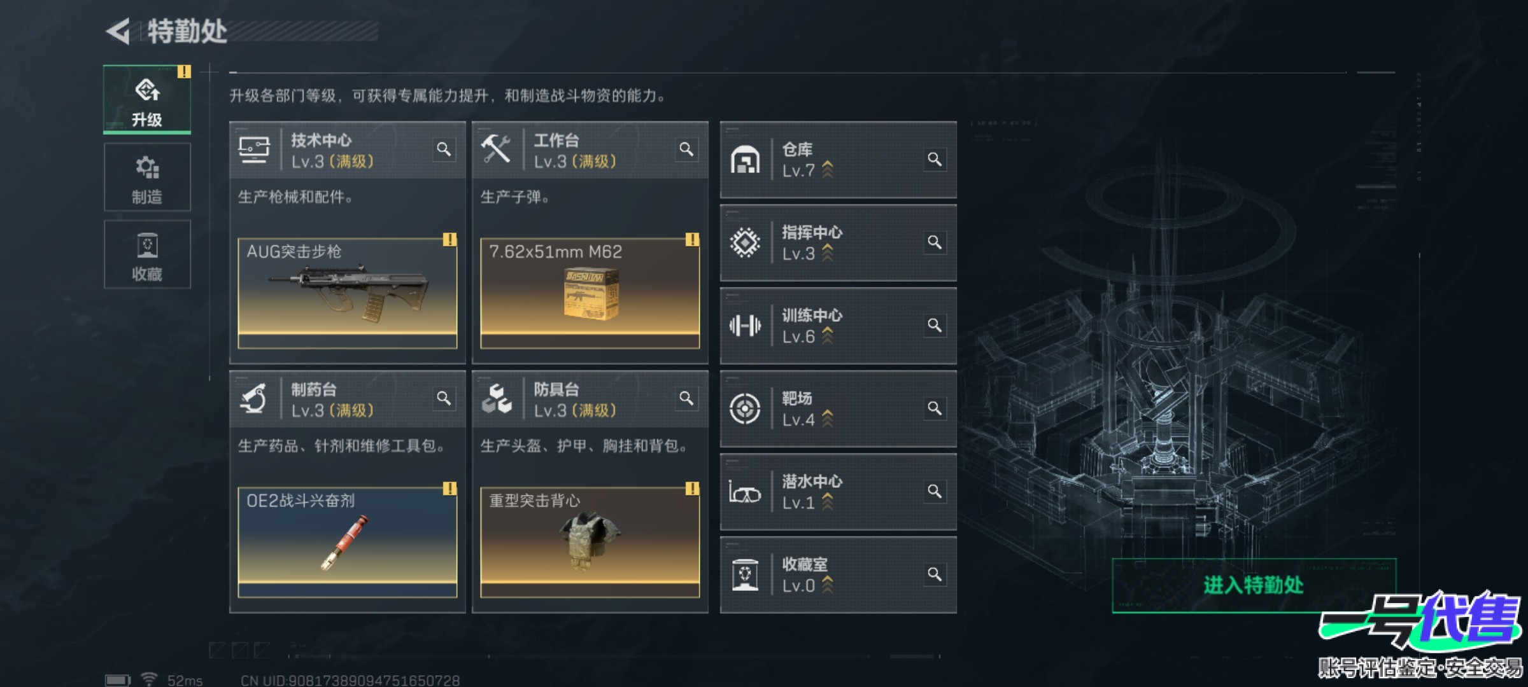The width and height of the screenshot is (1528, 687).
Task: Click magnifier icon on 工作台 card
Action: pos(686,149)
